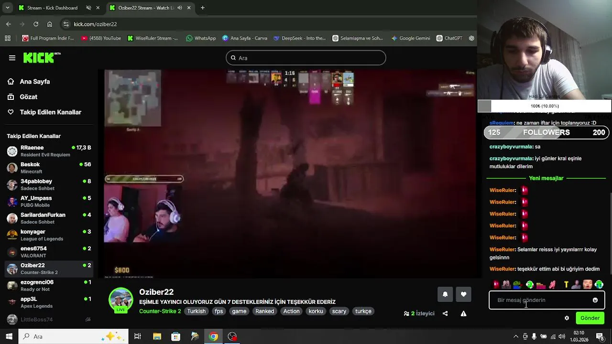Open the Chrome apps grid

tap(8, 38)
